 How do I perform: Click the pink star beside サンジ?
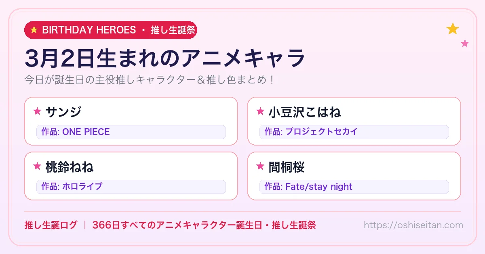pos(37,111)
